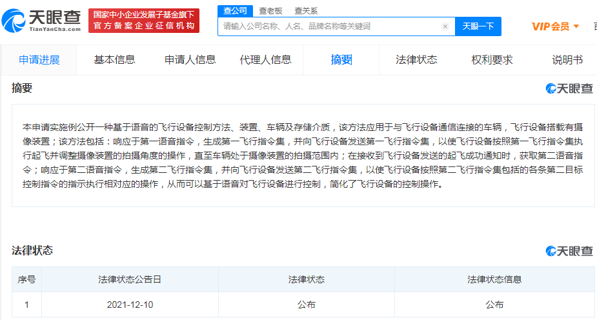Go to the 说明书 tab
This screenshot has height=320, width=597.
[567, 60]
